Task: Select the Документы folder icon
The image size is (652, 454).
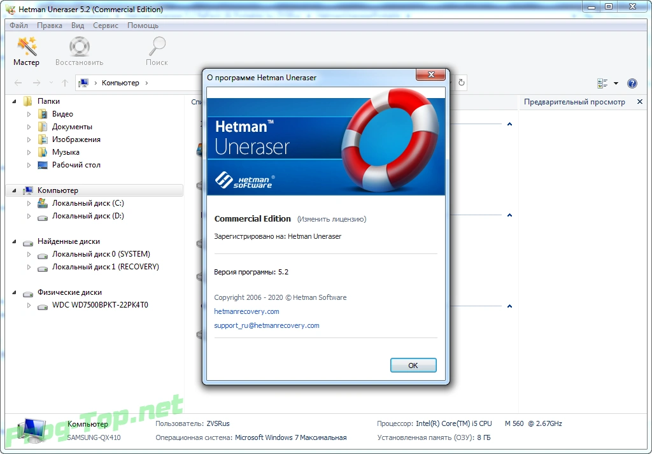Action: pyautogui.click(x=43, y=127)
